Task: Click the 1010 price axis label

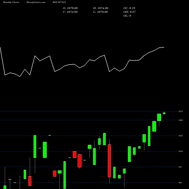Action: pos(181,151)
